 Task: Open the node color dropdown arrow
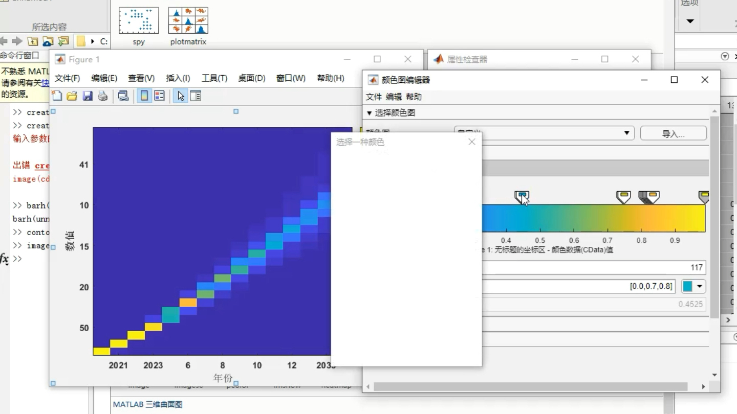pyautogui.click(x=699, y=287)
